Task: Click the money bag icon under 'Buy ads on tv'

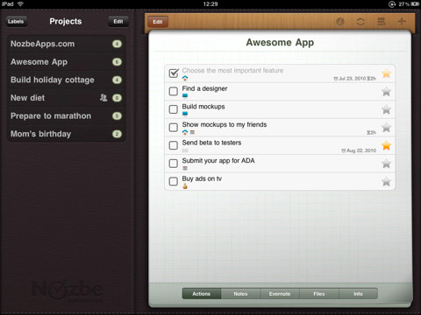Action: 185,186
